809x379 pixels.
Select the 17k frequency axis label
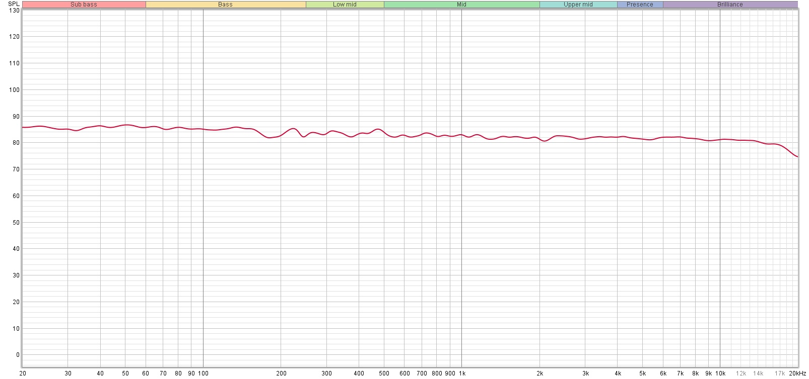(x=780, y=373)
